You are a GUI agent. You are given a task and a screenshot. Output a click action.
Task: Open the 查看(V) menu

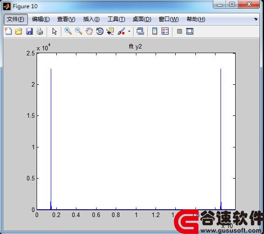pos(66,19)
